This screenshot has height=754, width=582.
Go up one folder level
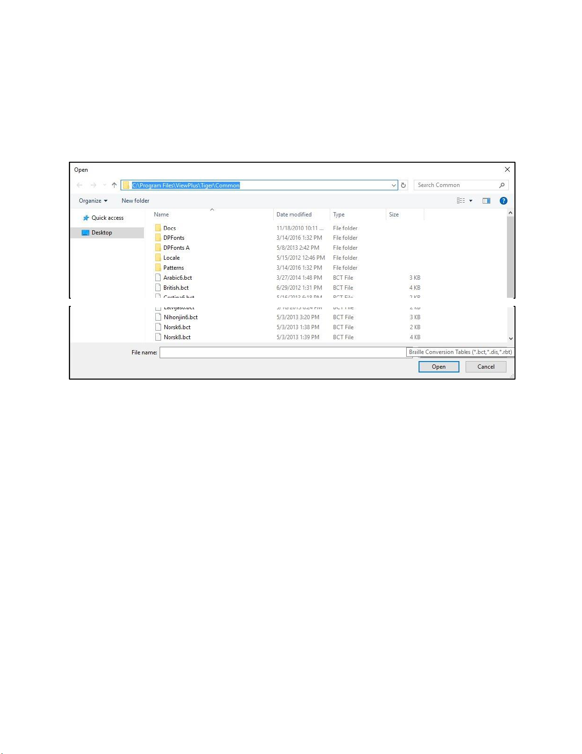pos(114,185)
